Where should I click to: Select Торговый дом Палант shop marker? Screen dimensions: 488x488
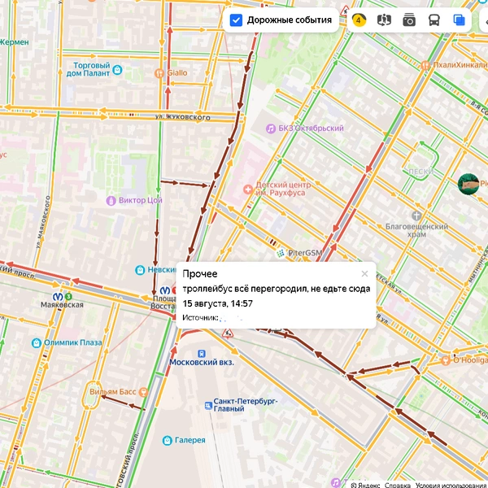pos(117,70)
